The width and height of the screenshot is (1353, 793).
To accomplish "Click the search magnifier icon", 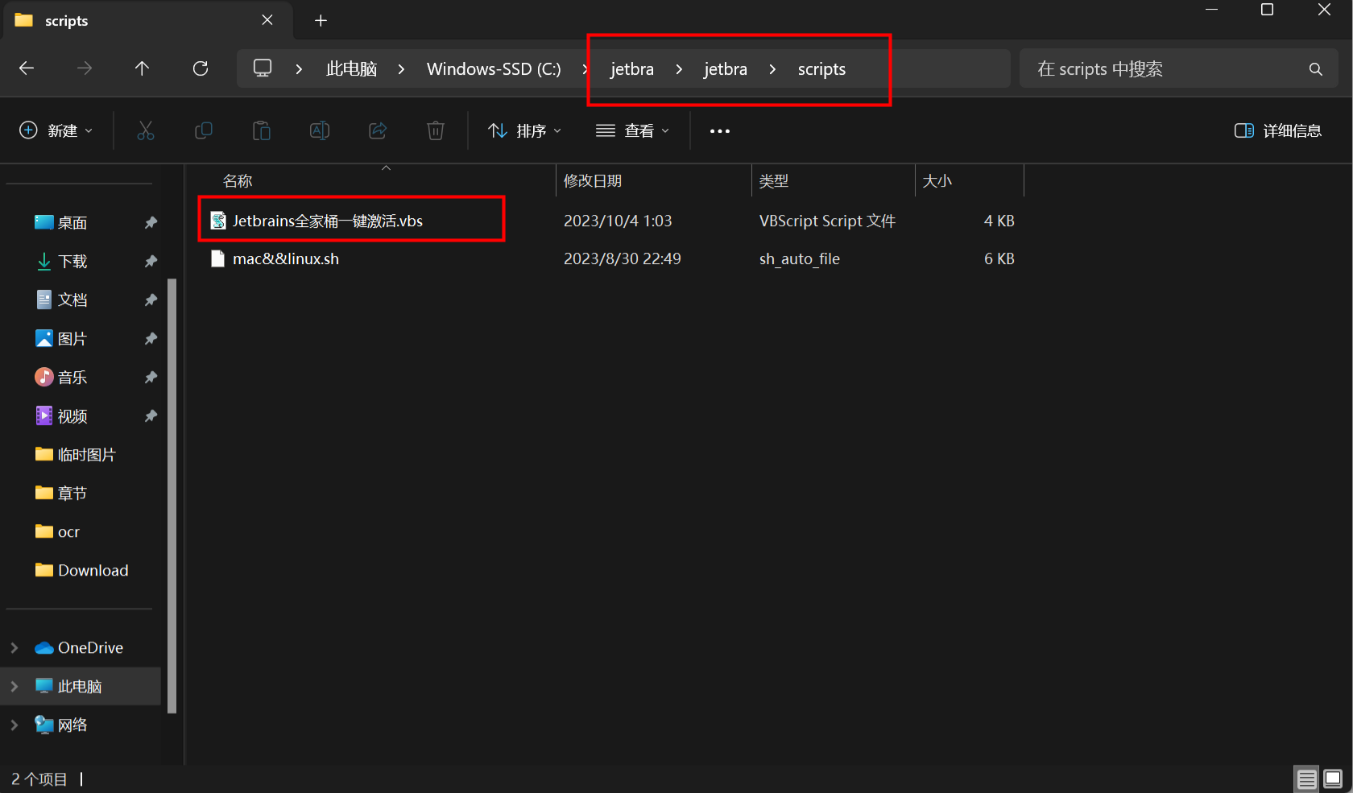I will pos(1316,69).
